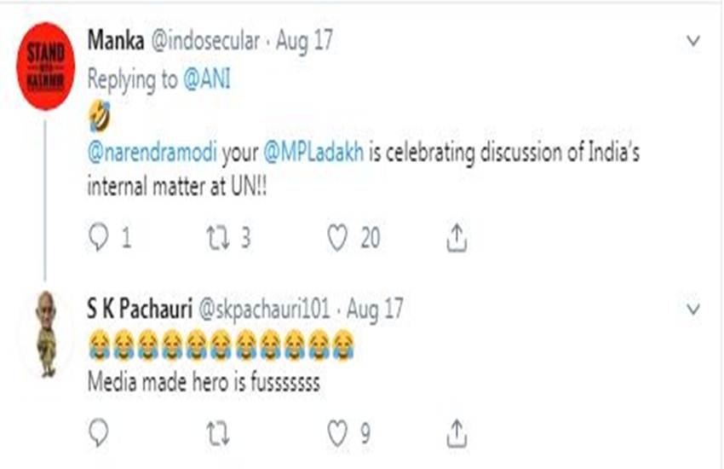Open the @ANI profile link
This screenshot has height=469, width=724.
pyautogui.click(x=207, y=79)
